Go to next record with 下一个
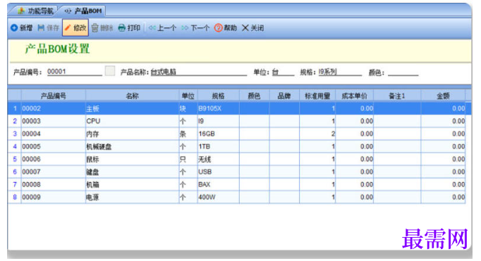481x261 pixels. point(195,28)
